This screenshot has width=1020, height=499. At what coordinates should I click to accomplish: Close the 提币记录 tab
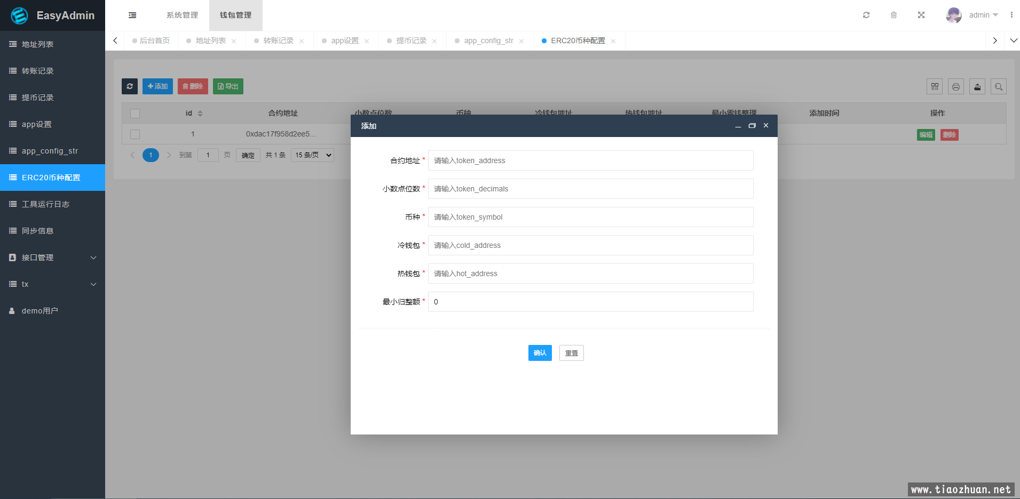pos(434,41)
